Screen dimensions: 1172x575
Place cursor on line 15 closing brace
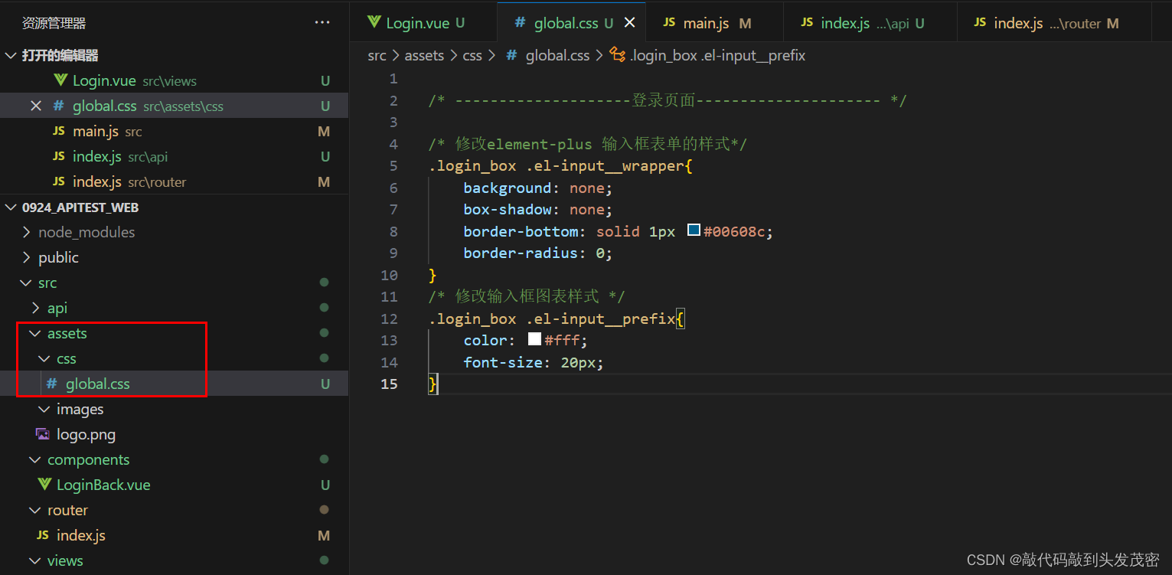tap(433, 384)
